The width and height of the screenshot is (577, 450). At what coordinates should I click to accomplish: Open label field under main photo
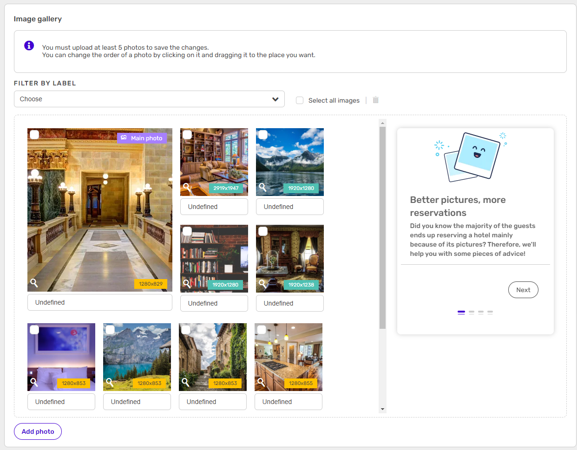100,302
